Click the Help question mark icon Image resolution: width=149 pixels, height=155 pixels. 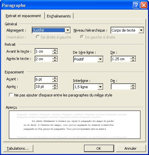[x=136, y=5]
